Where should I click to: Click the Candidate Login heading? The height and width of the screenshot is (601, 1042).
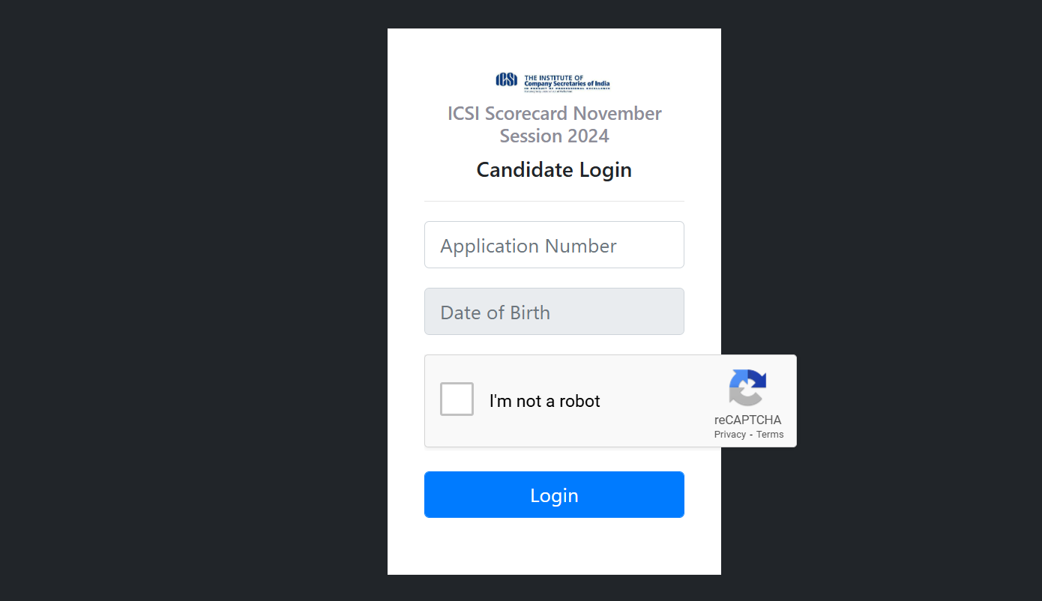[554, 170]
